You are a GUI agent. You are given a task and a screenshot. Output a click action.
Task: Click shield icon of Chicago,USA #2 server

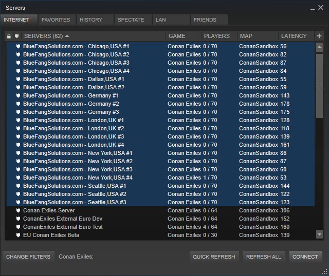19,54
